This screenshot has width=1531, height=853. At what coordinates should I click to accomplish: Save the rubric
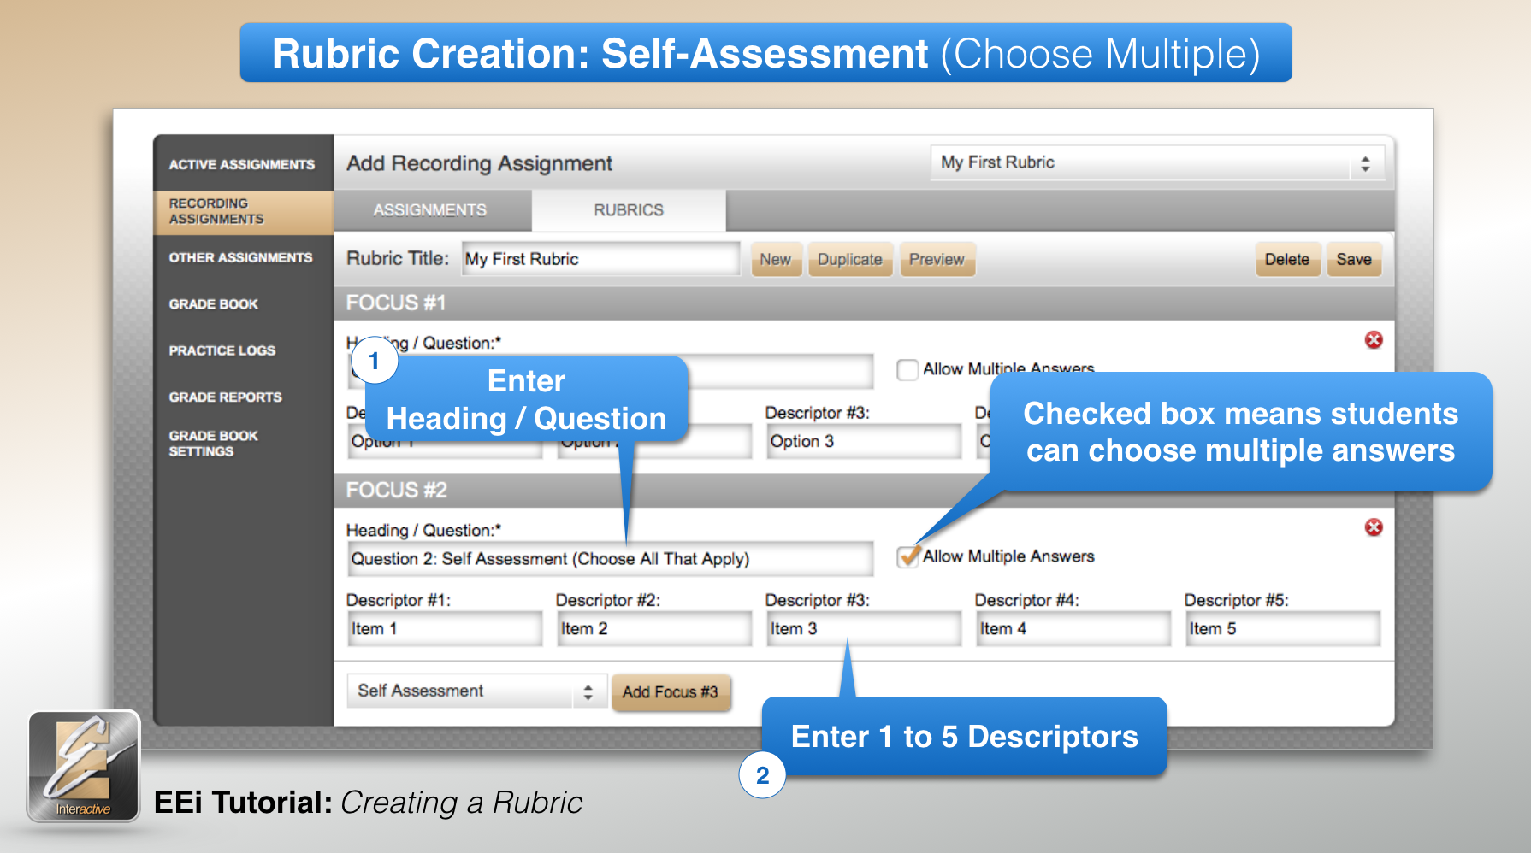(x=1354, y=259)
